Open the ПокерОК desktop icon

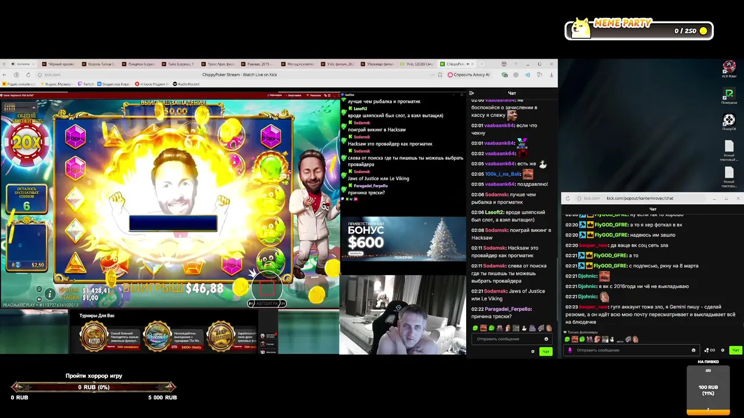tap(729, 122)
